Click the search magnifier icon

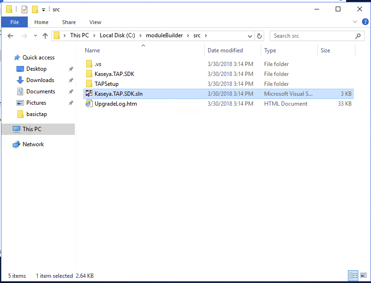click(x=358, y=36)
